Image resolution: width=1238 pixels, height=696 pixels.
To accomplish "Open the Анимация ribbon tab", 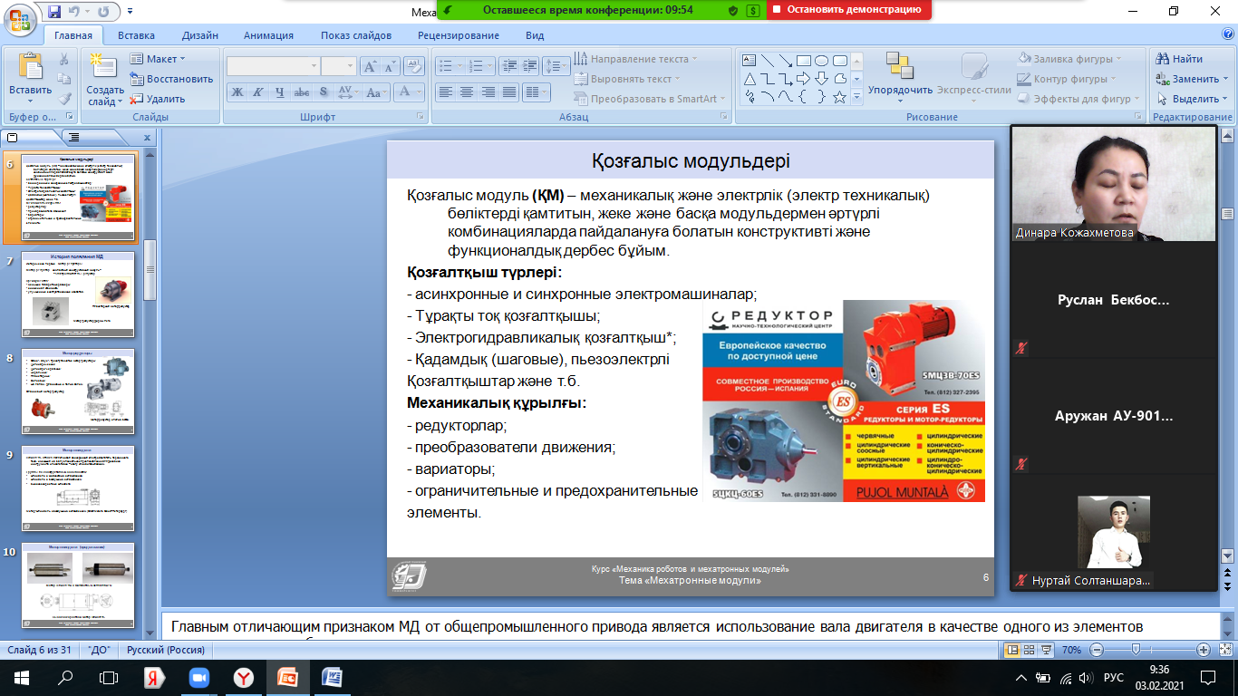I will 268,35.
